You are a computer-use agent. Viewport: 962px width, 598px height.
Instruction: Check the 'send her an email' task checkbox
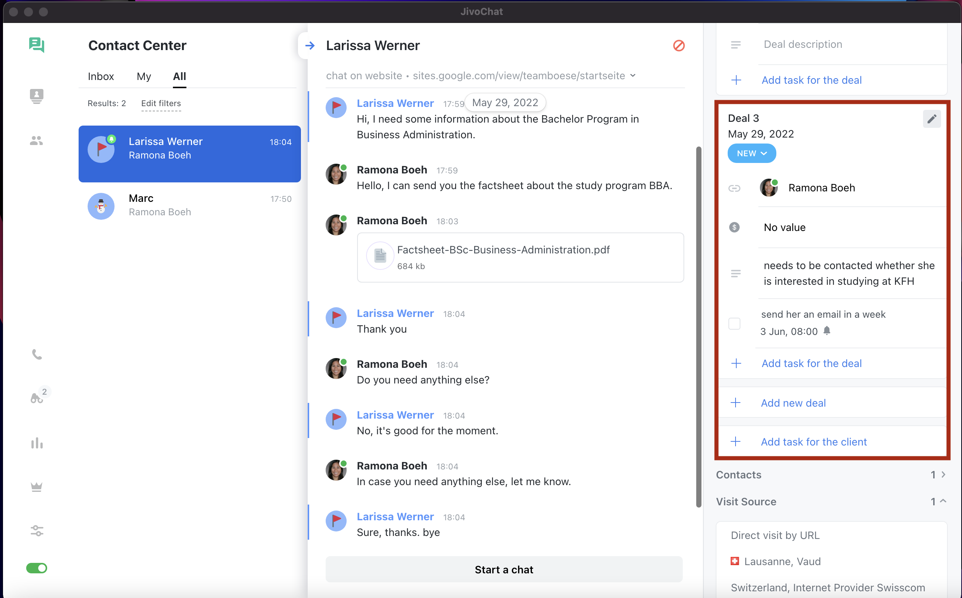(734, 323)
